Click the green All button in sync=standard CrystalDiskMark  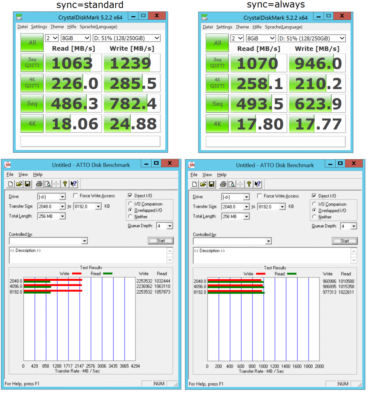coord(32,43)
